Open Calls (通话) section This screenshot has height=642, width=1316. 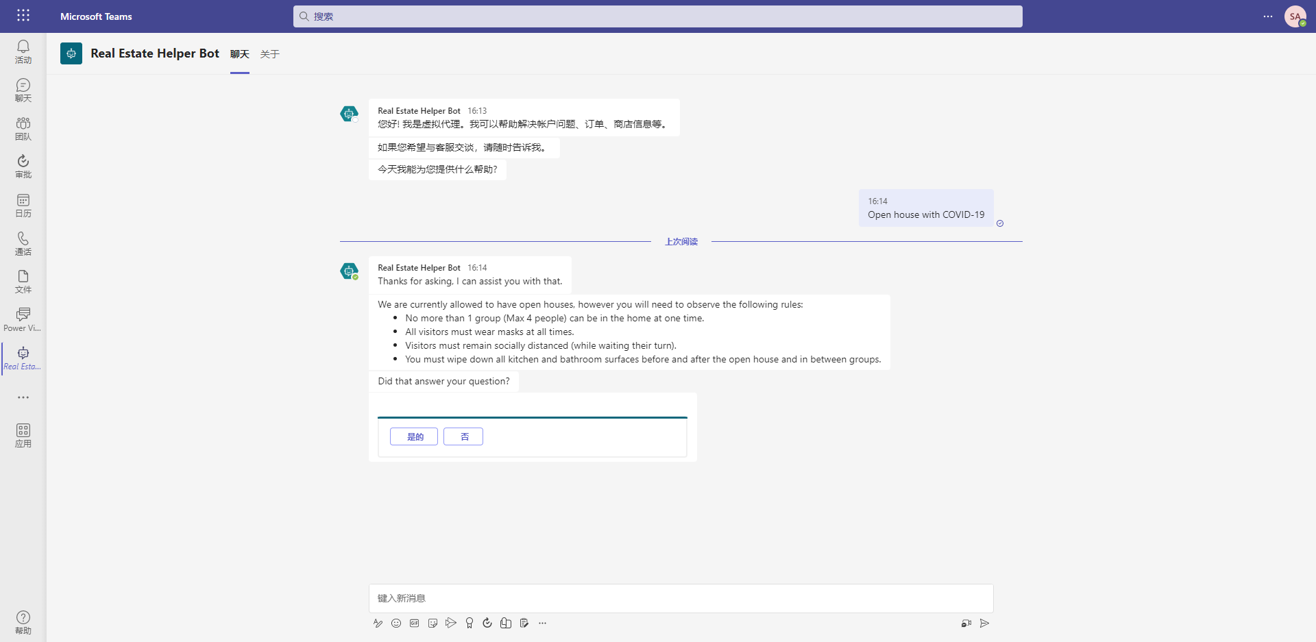[x=23, y=243]
